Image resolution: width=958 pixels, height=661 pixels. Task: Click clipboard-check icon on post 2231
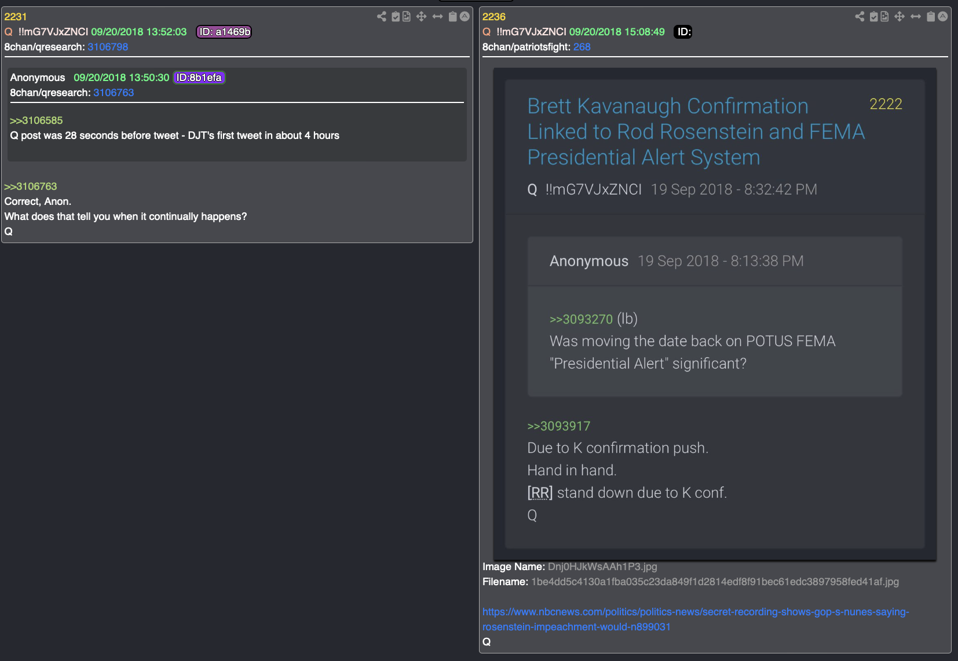coord(396,17)
